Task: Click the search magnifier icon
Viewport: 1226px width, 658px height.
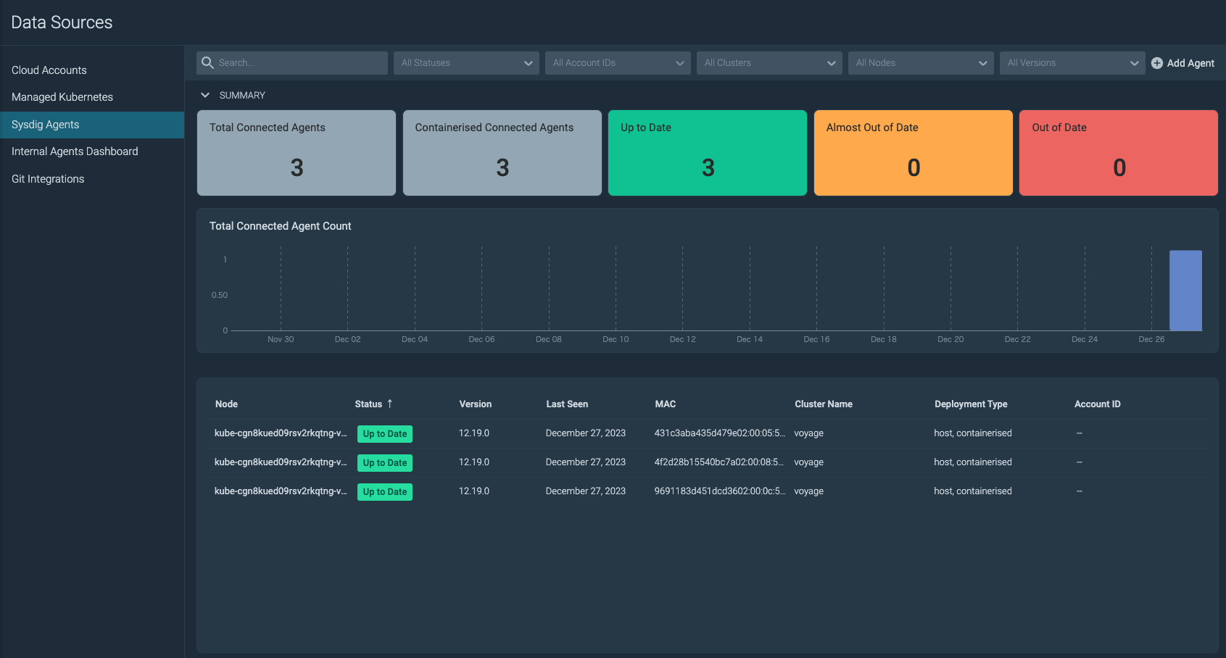Action: [207, 62]
